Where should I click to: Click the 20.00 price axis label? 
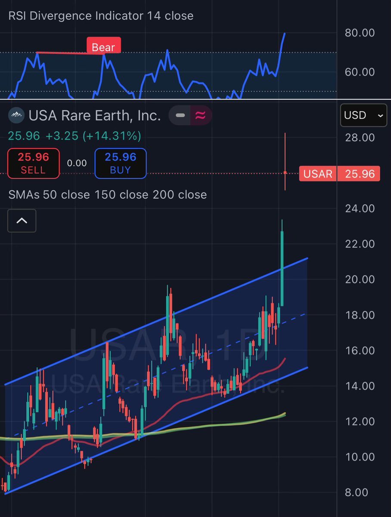pyautogui.click(x=360, y=279)
